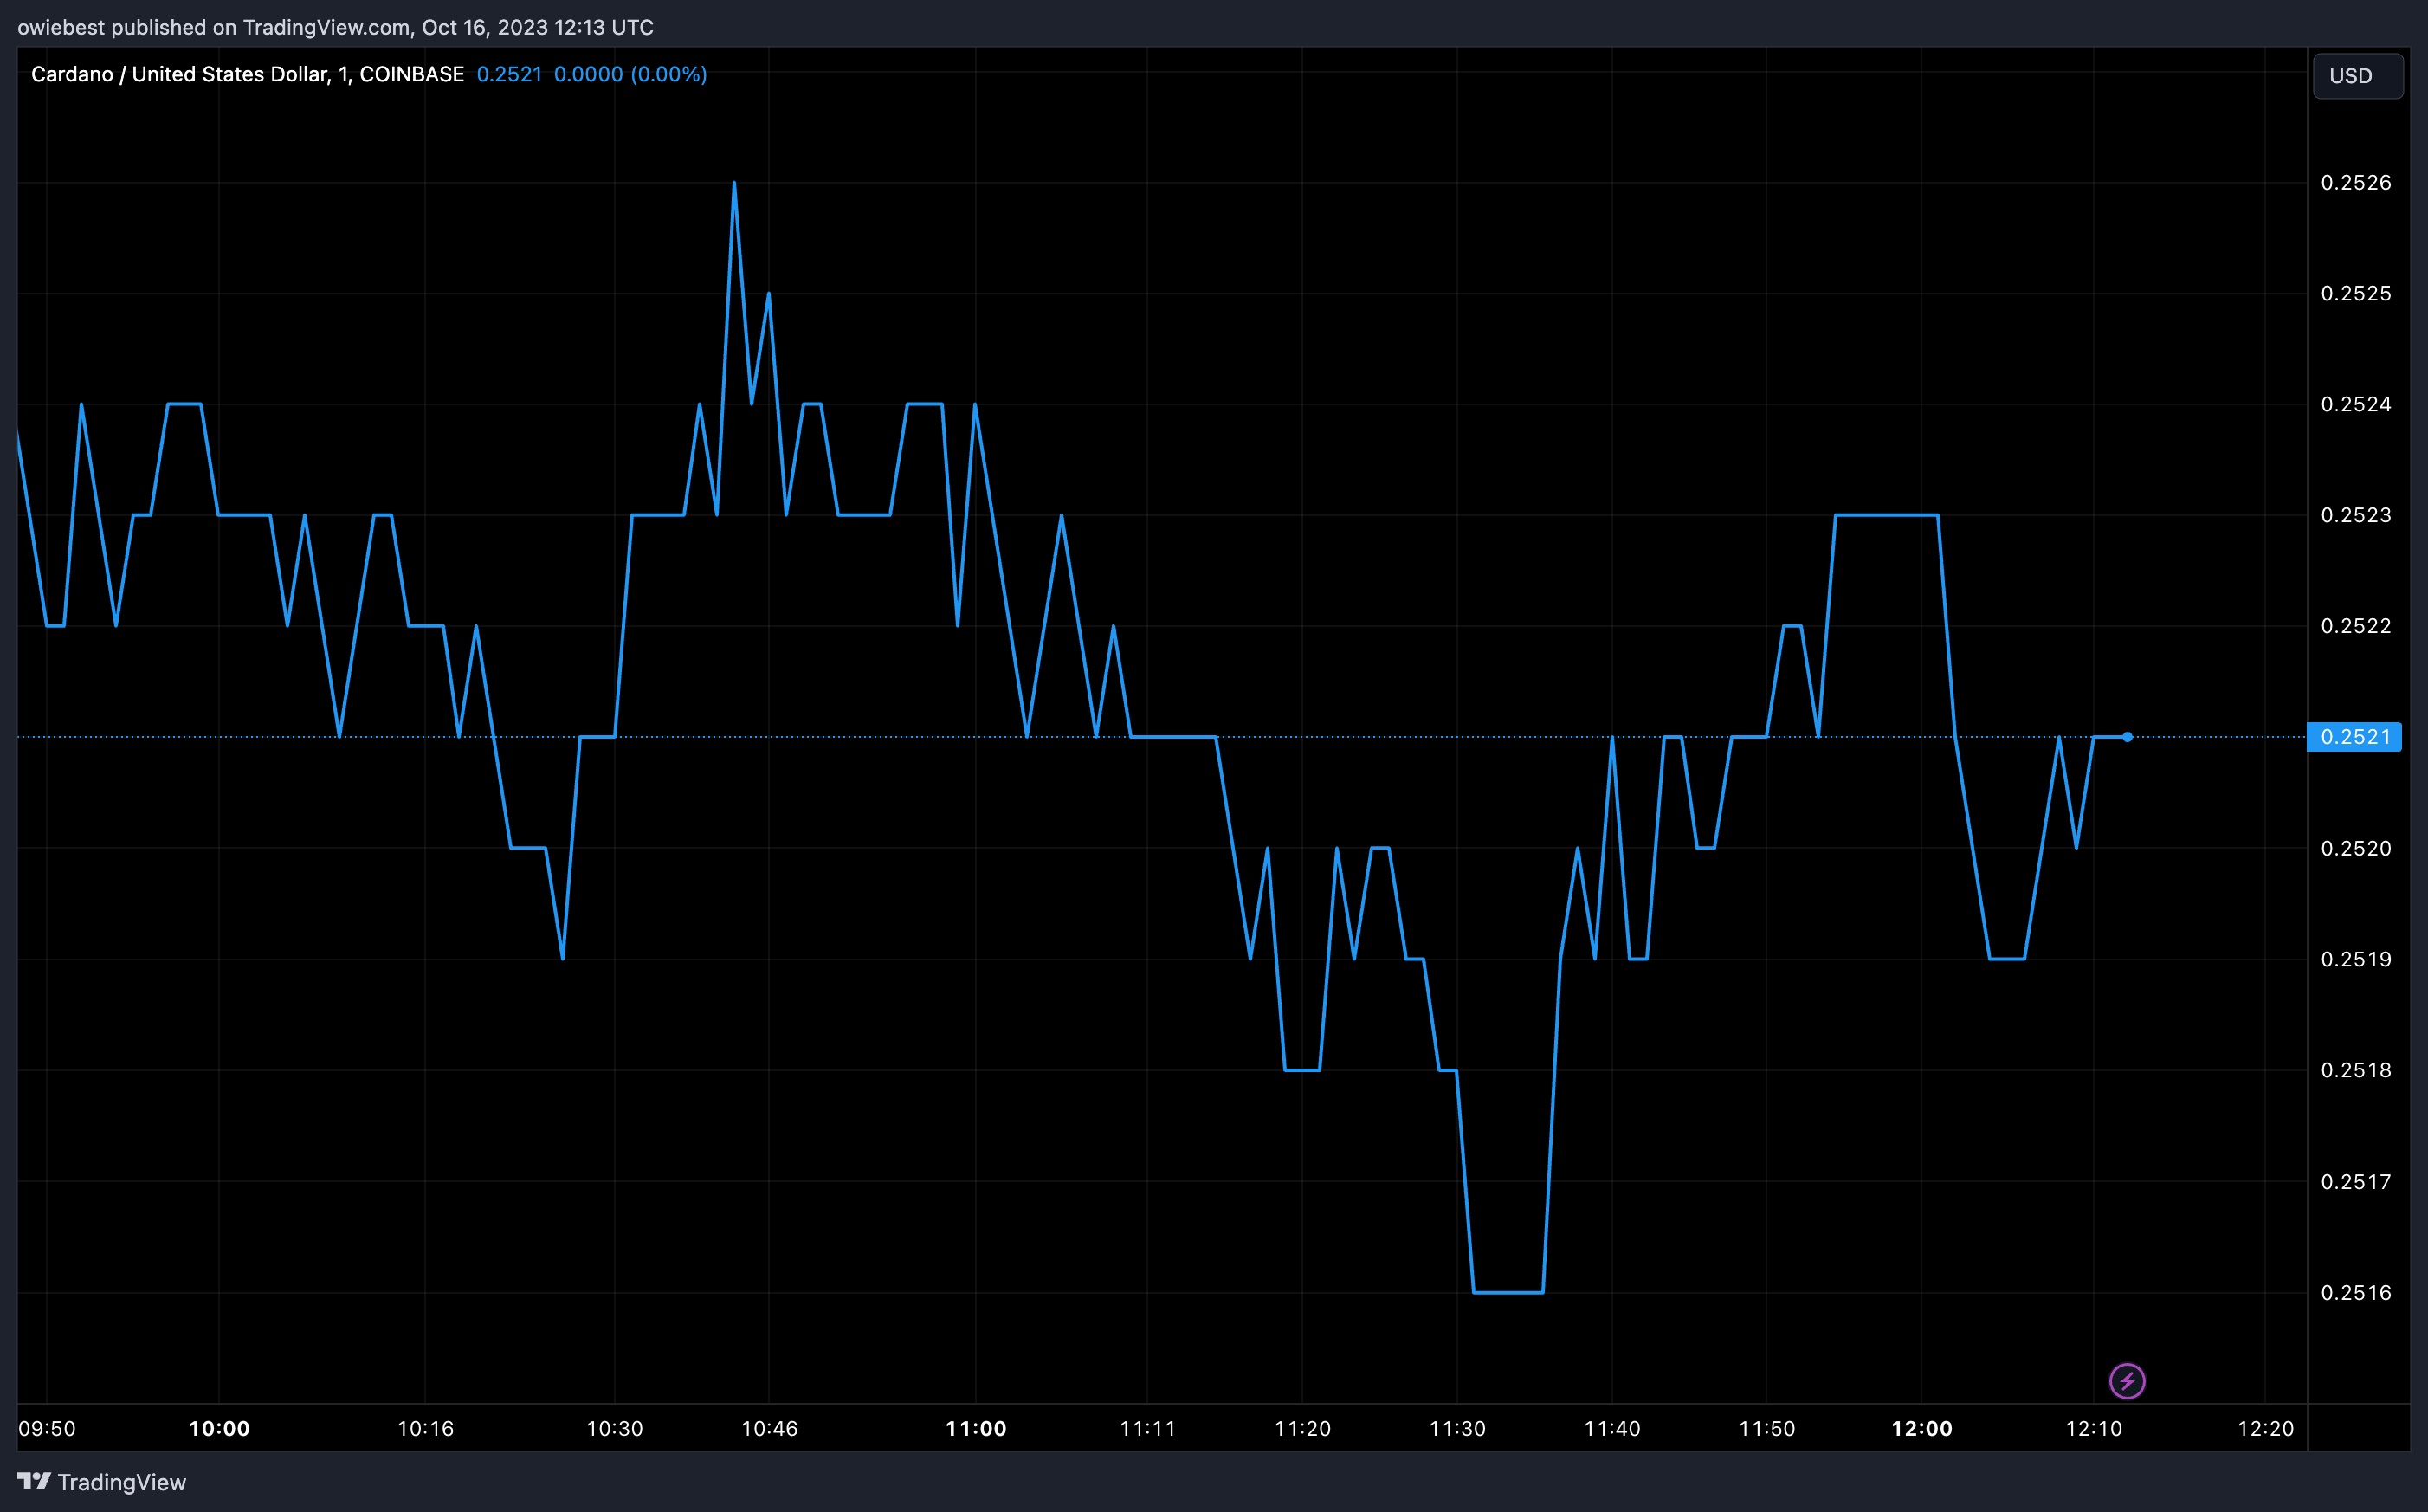Click the 12:00 time axis label
Image resolution: width=2428 pixels, height=1512 pixels.
[x=1921, y=1428]
